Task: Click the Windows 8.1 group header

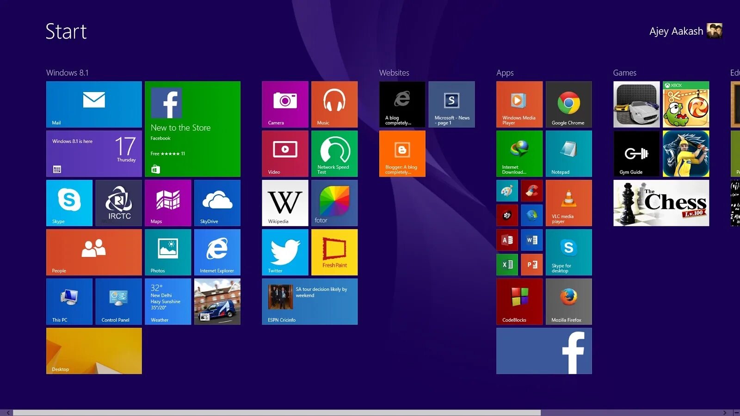Action: 67,73
